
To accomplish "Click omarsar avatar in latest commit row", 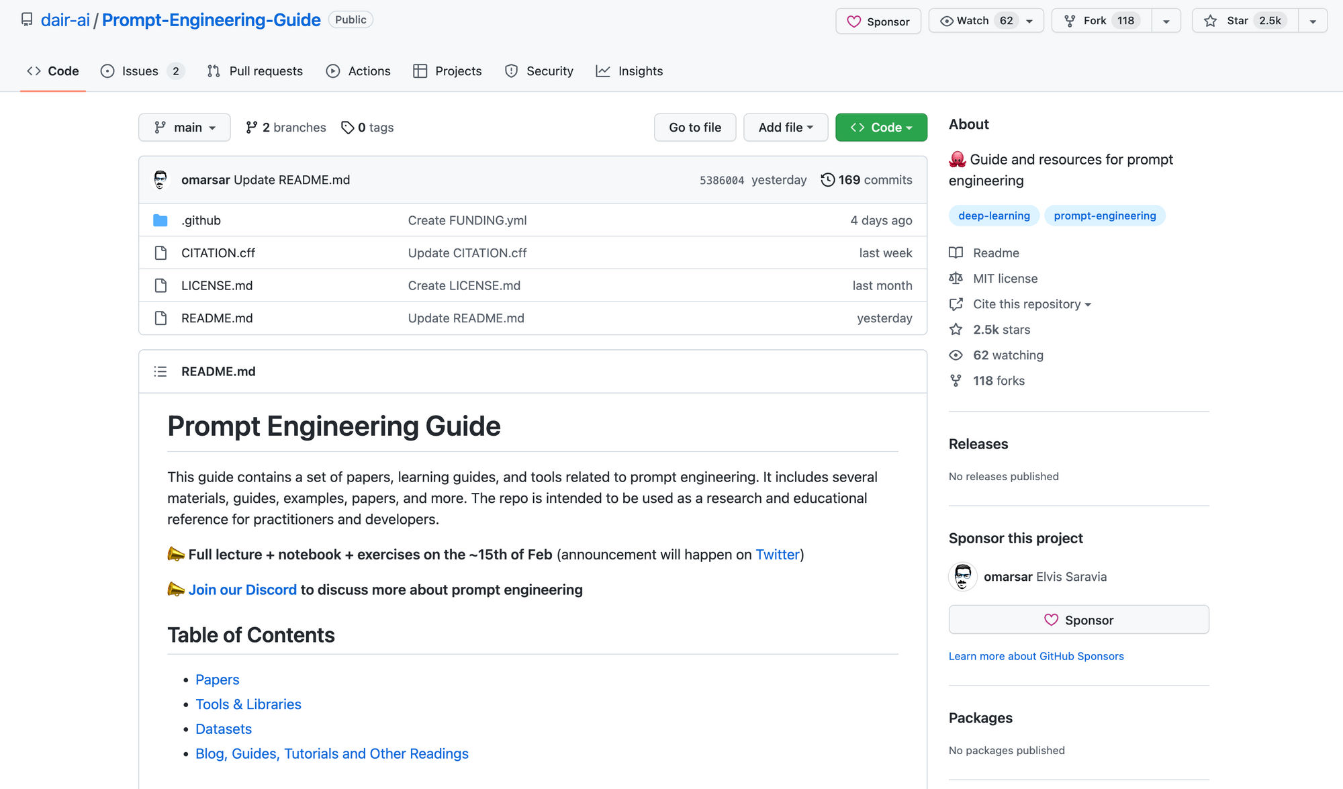I will [160, 180].
